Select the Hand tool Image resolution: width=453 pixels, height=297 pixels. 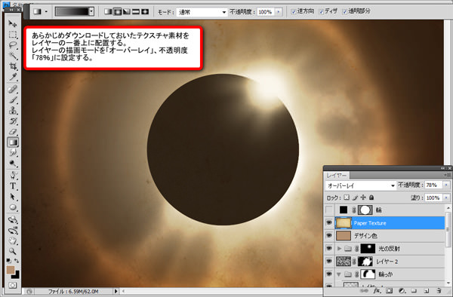[x=12, y=240]
